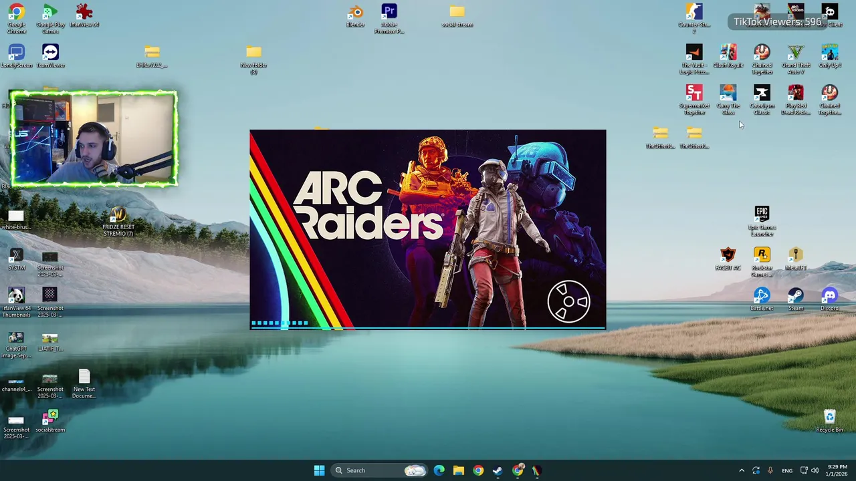This screenshot has height=481, width=856.
Task: Launch Clash Royale desktop icon
Action: coord(728,56)
